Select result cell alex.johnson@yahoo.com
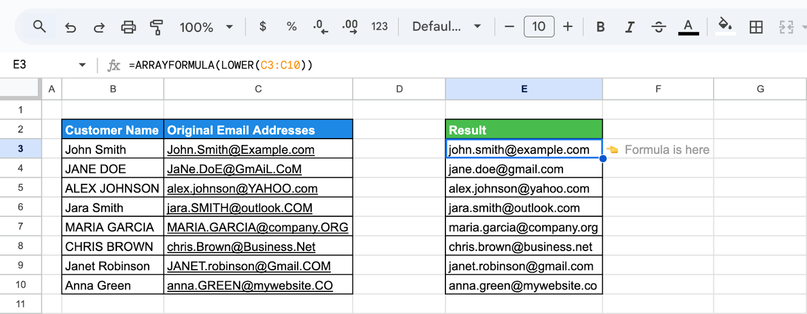Screen dimensions: 807x314 click(524, 188)
